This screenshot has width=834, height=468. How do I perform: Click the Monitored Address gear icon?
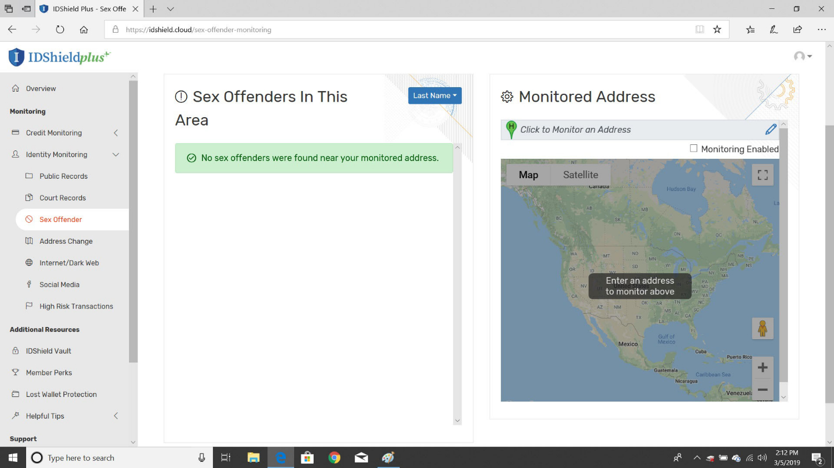tap(507, 97)
